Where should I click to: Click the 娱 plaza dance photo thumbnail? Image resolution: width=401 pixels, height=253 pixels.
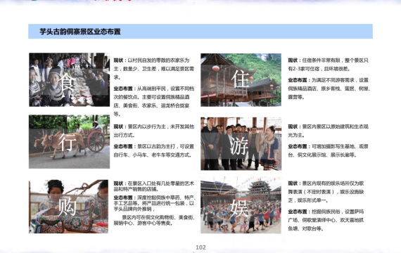[241, 205]
